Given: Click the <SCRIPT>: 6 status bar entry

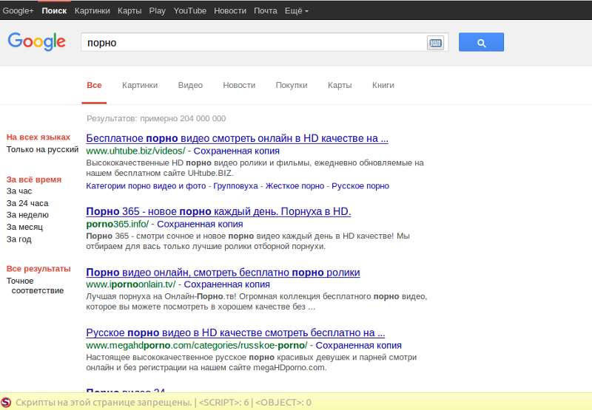Looking at the screenshot, I should tap(223, 403).
